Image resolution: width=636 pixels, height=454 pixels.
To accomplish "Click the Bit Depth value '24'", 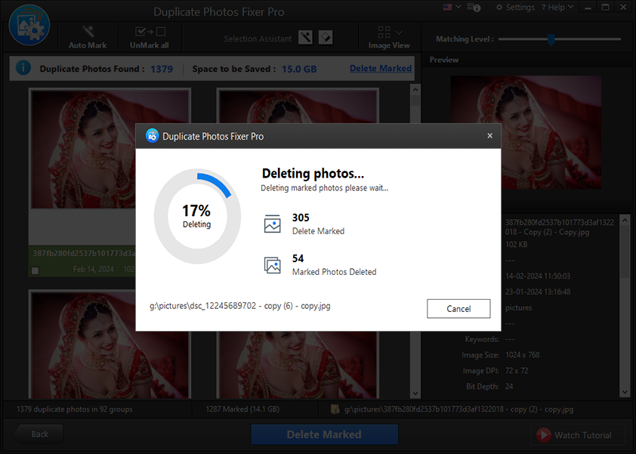I will tap(509, 387).
